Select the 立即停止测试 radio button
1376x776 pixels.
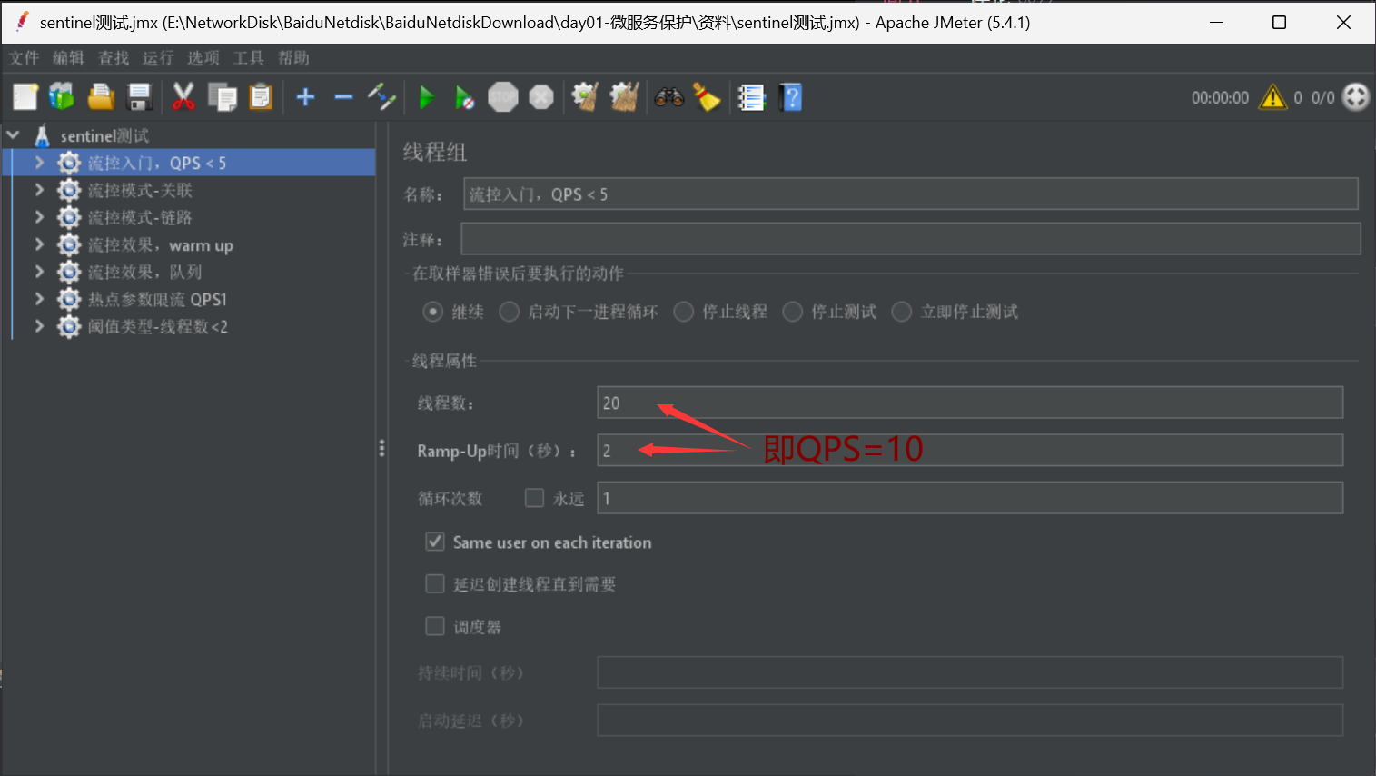pos(902,312)
